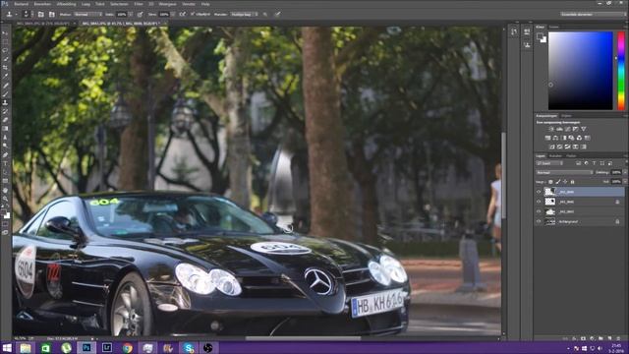Toggle pressure for opacity in options bar
The image size is (629, 354).
[140, 14]
